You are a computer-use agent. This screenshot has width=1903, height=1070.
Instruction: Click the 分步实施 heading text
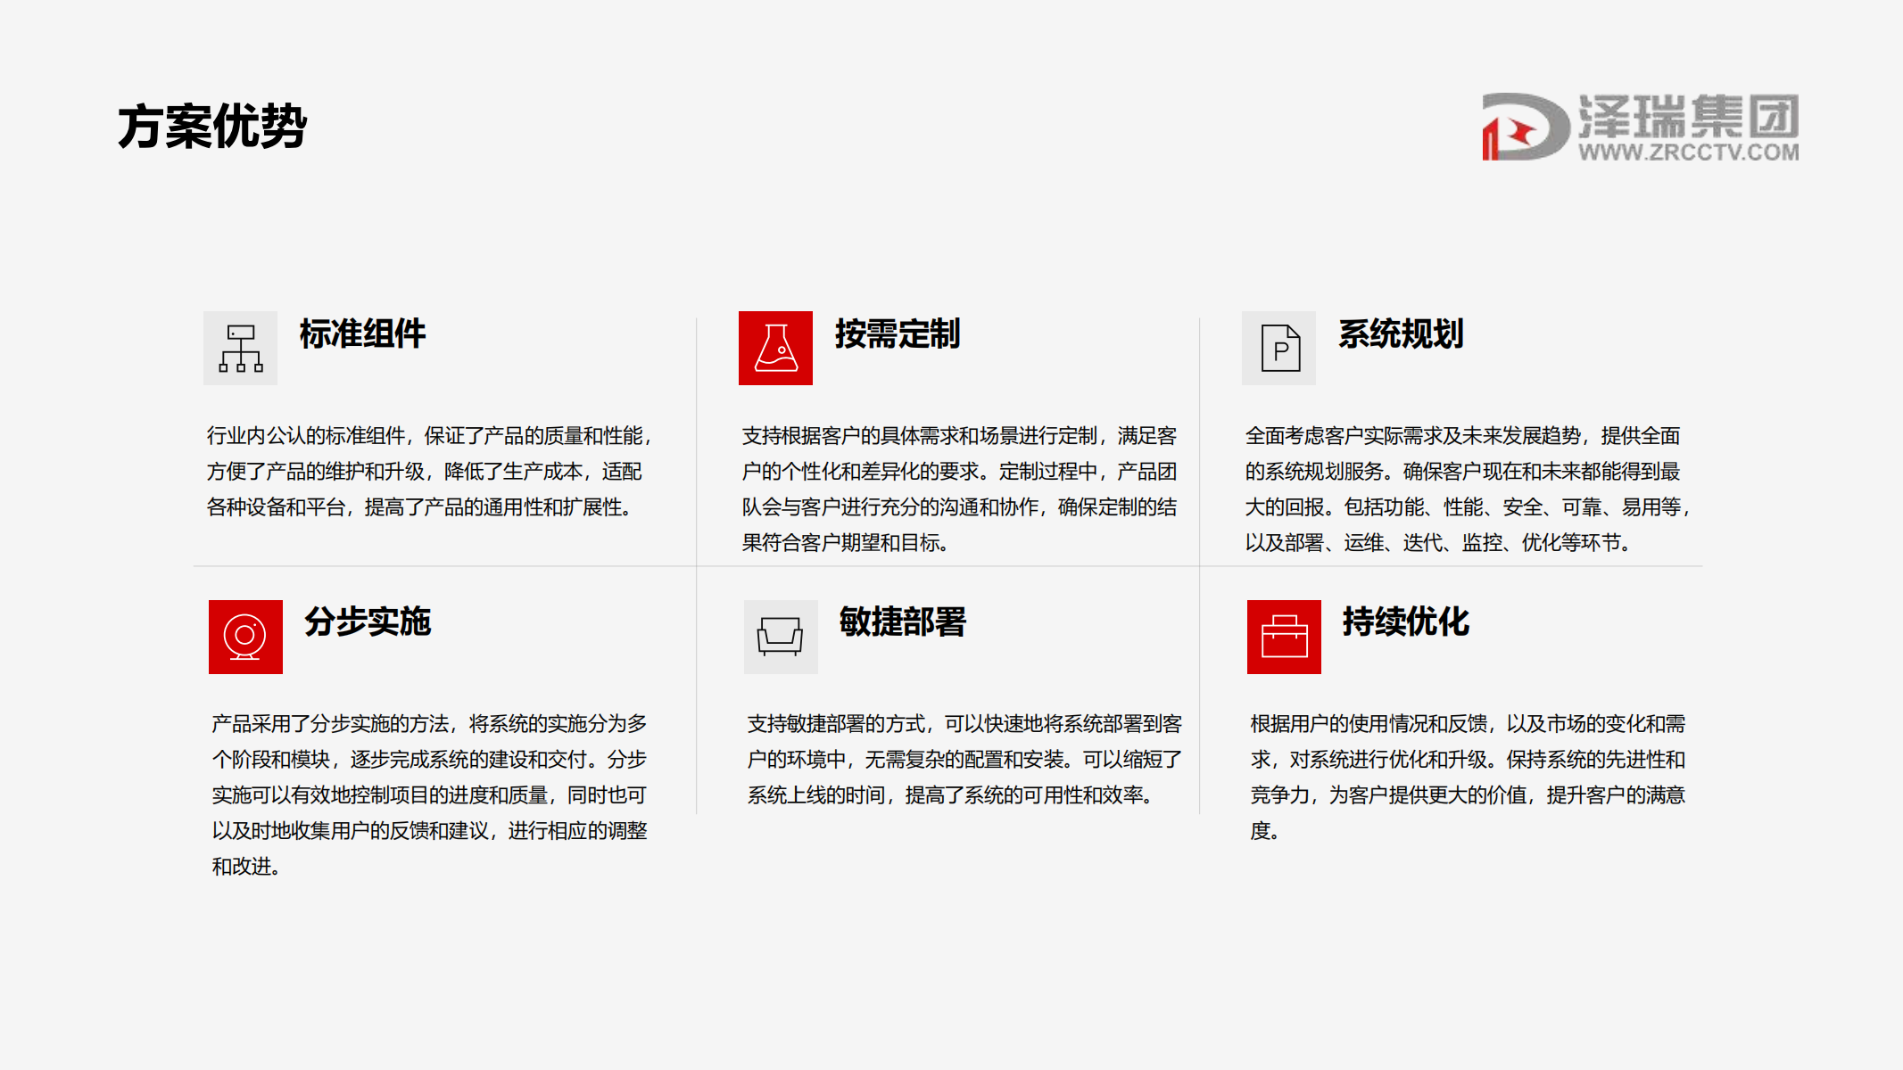(368, 622)
